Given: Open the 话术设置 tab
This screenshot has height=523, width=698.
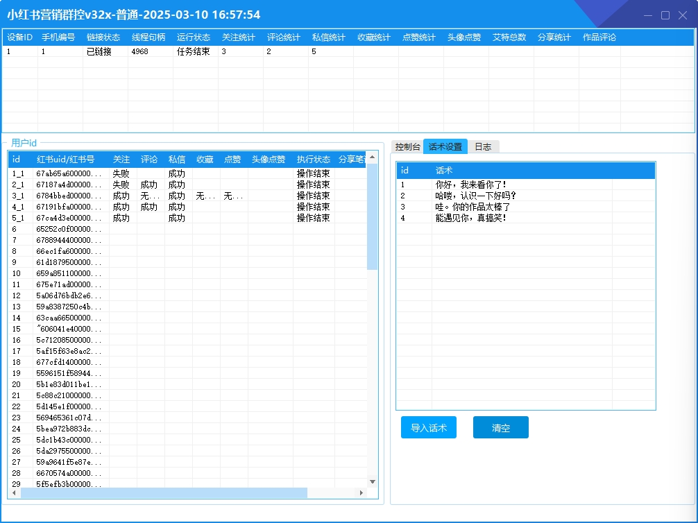Looking at the screenshot, I should 445,146.
